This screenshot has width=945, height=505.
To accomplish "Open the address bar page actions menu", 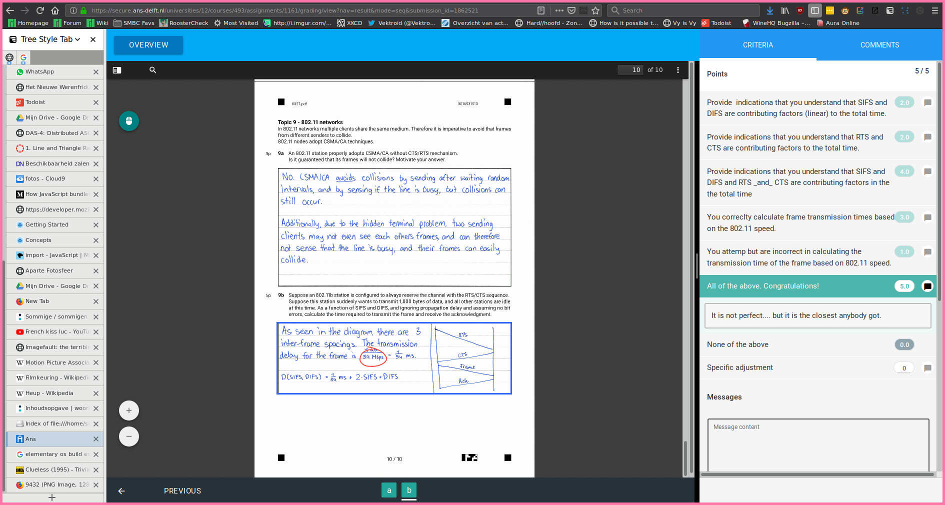I will [559, 10].
